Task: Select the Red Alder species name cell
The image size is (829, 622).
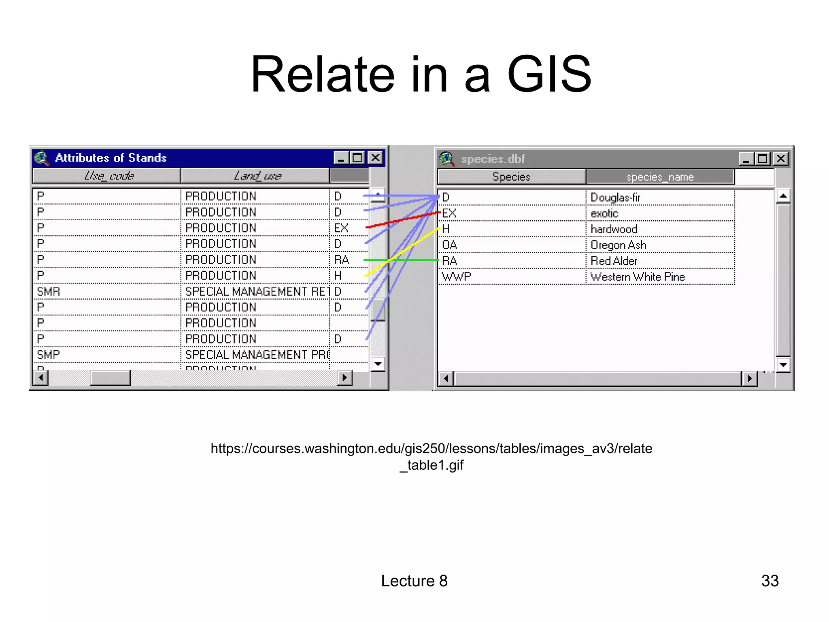Action: tap(660, 260)
